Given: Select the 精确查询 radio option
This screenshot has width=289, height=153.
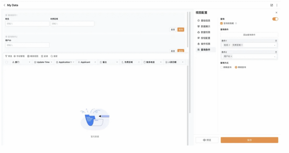Looking at the screenshot, I should (222, 67).
